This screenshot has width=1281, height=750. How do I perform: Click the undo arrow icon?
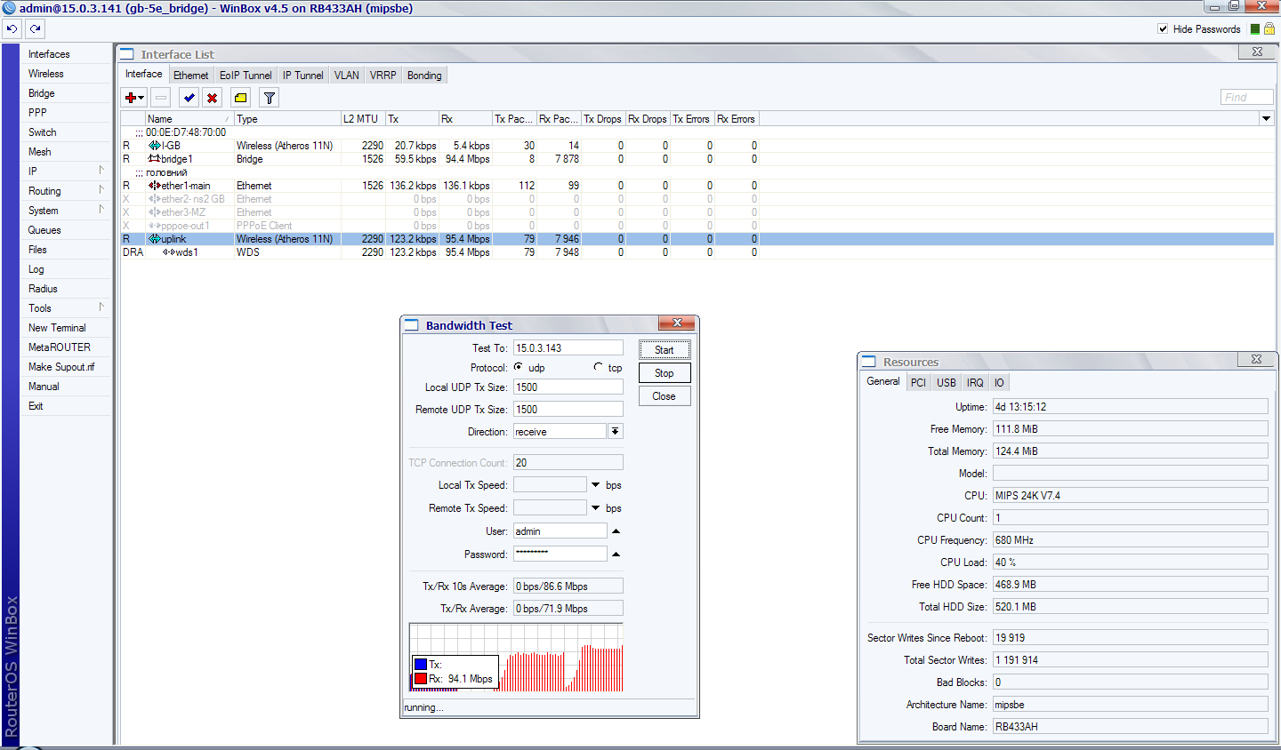[x=12, y=28]
